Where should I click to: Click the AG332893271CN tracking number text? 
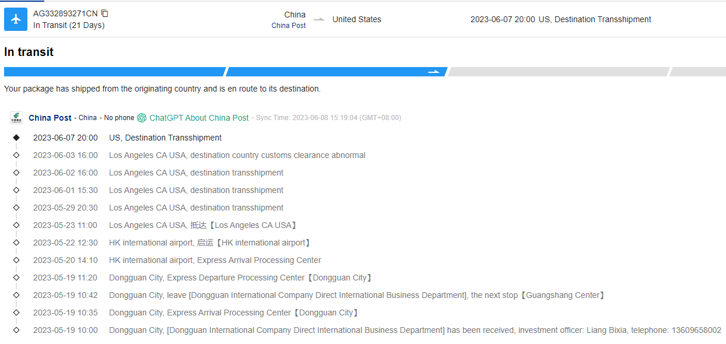[65, 13]
